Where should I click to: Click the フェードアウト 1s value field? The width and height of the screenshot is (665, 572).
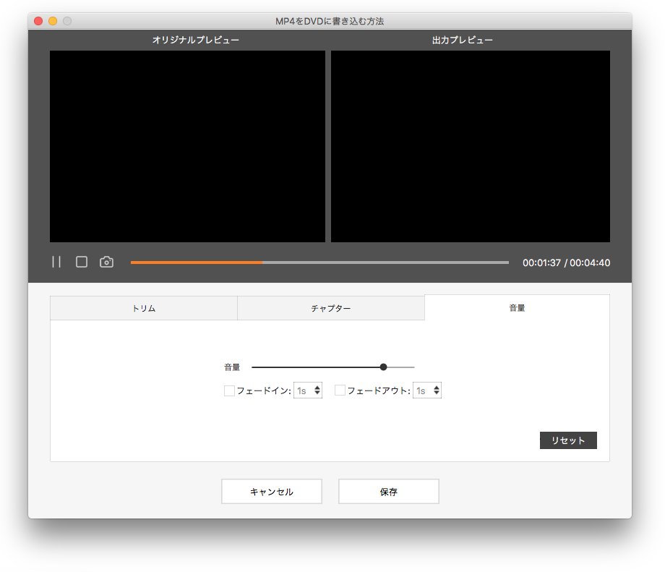[422, 390]
